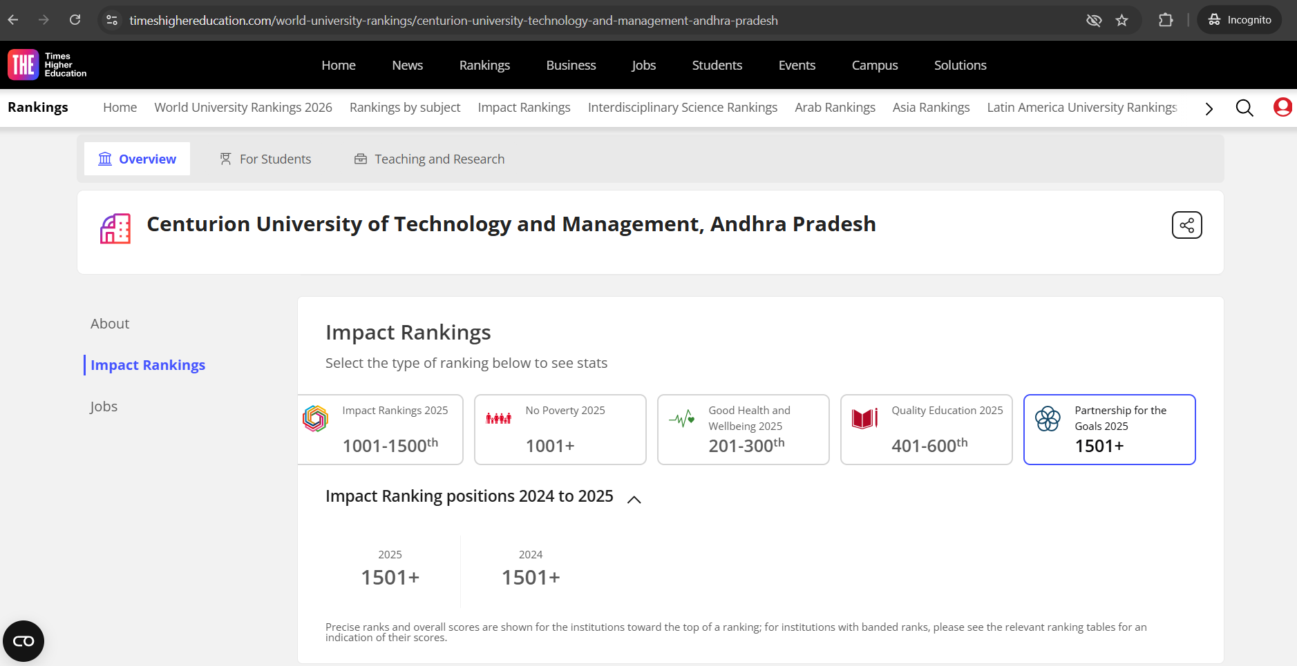The width and height of the screenshot is (1297, 666).
Task: Click the red user account icon
Action: (x=1282, y=108)
